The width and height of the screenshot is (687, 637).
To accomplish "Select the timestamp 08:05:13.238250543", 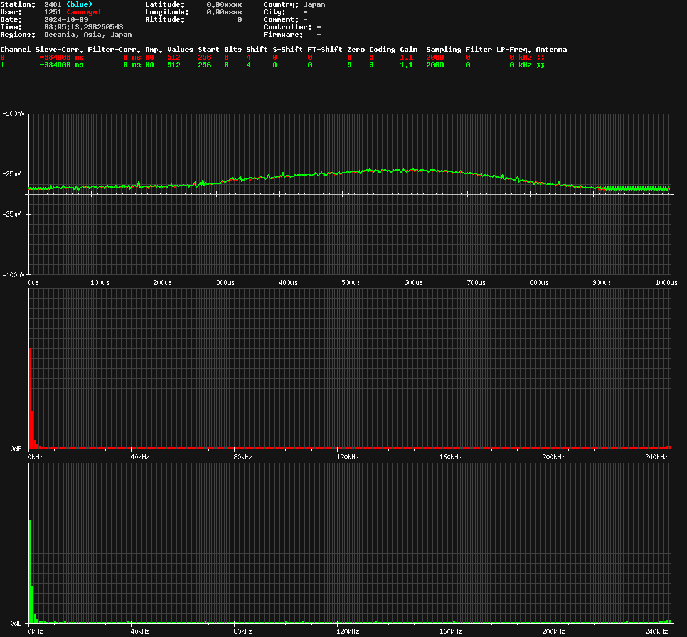I will (83, 27).
